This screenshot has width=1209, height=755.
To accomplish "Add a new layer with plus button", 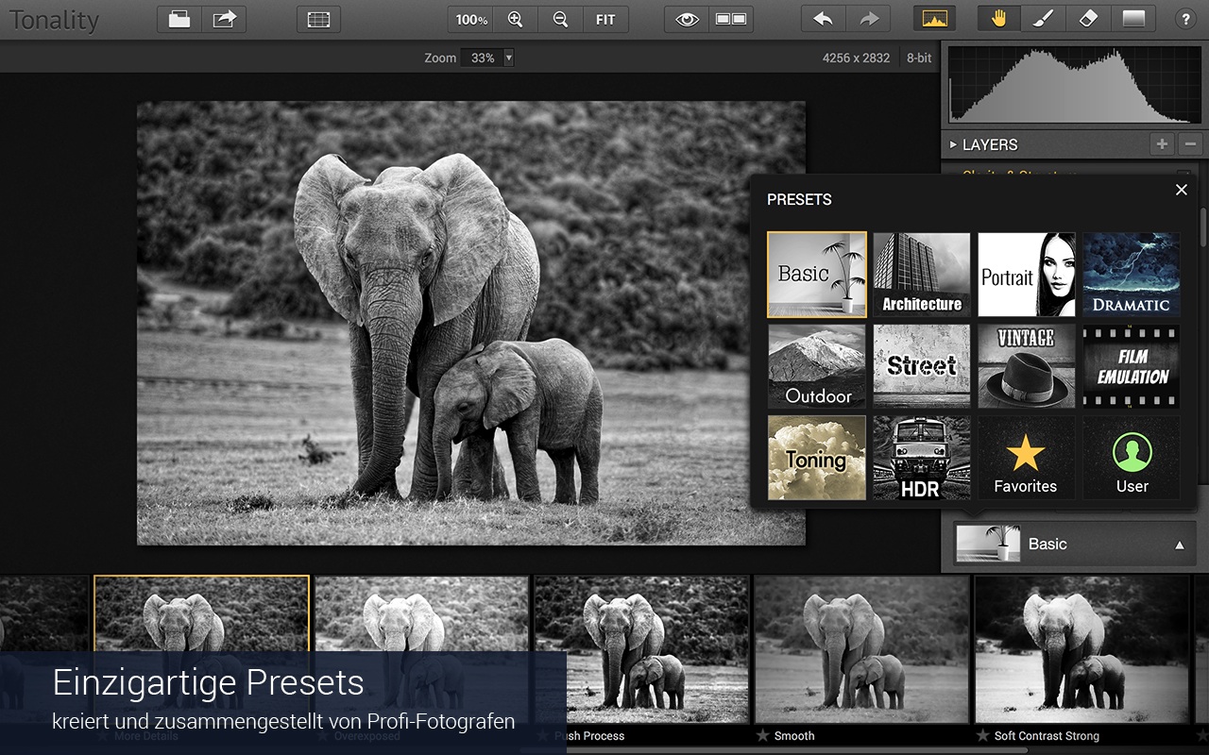I will tap(1162, 144).
